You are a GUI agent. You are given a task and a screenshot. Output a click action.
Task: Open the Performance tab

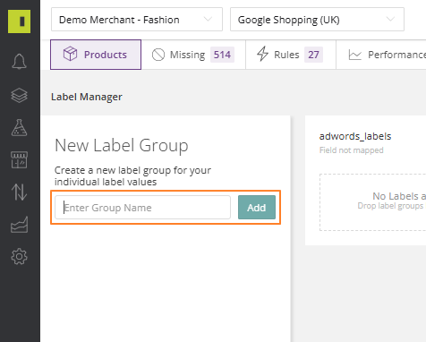coord(381,55)
